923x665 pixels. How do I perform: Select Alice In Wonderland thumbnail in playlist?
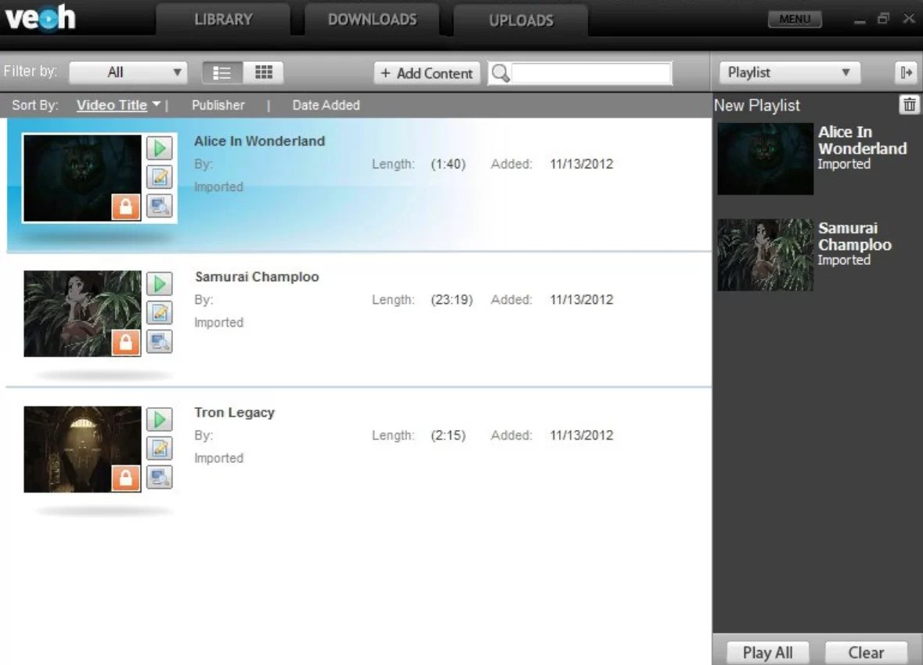765,158
